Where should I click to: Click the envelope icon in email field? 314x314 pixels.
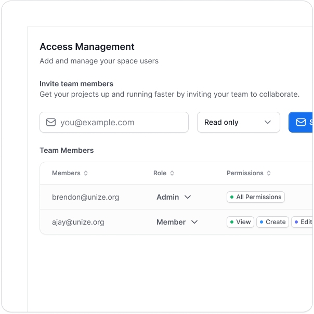tap(51, 122)
